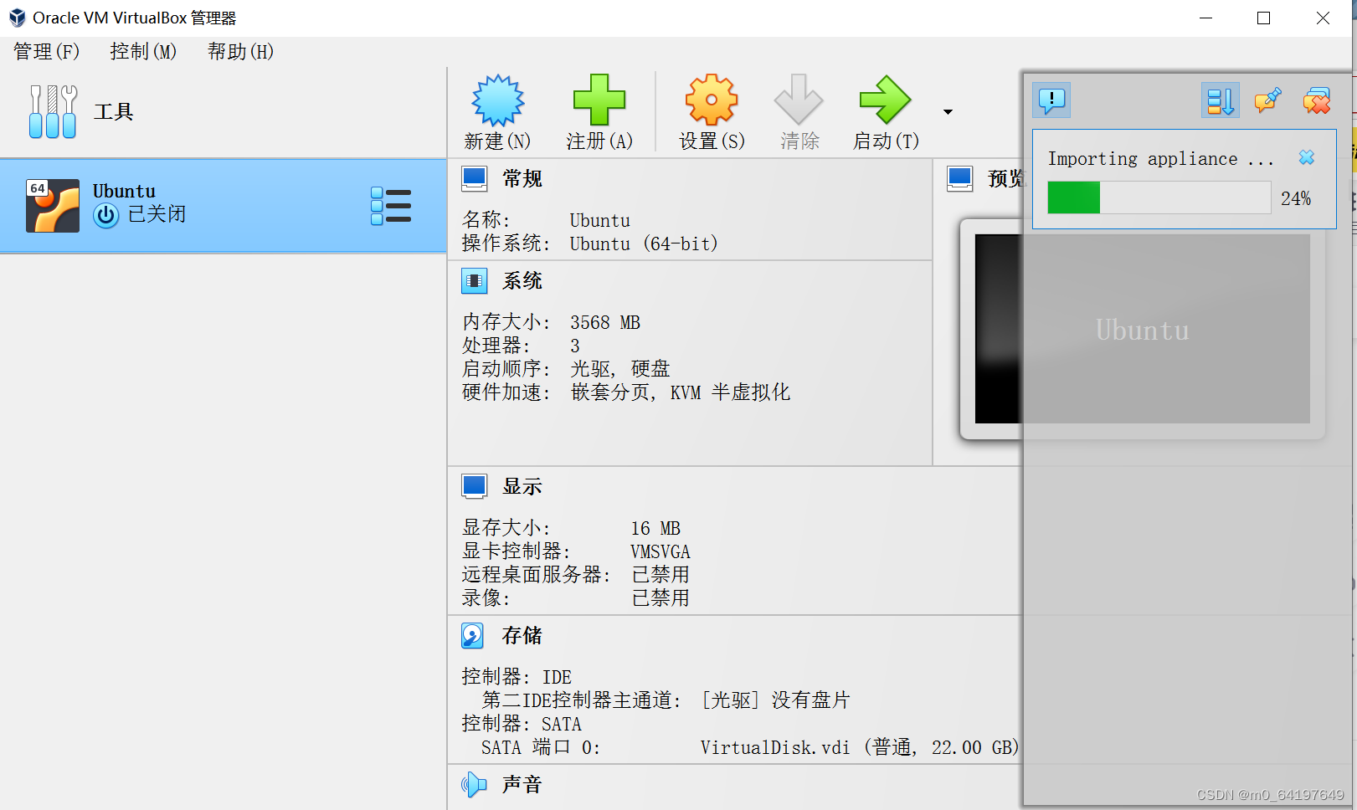Viewport: 1357px width, 810px height.
Task: Click the 存储 storage disk icon
Action: 473,636
